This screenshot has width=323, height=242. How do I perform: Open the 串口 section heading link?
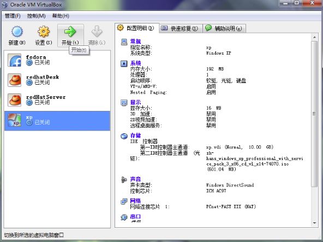point(135,217)
